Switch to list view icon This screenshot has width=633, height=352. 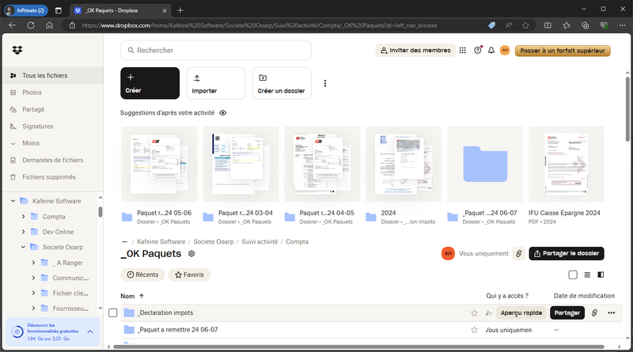[587, 275]
